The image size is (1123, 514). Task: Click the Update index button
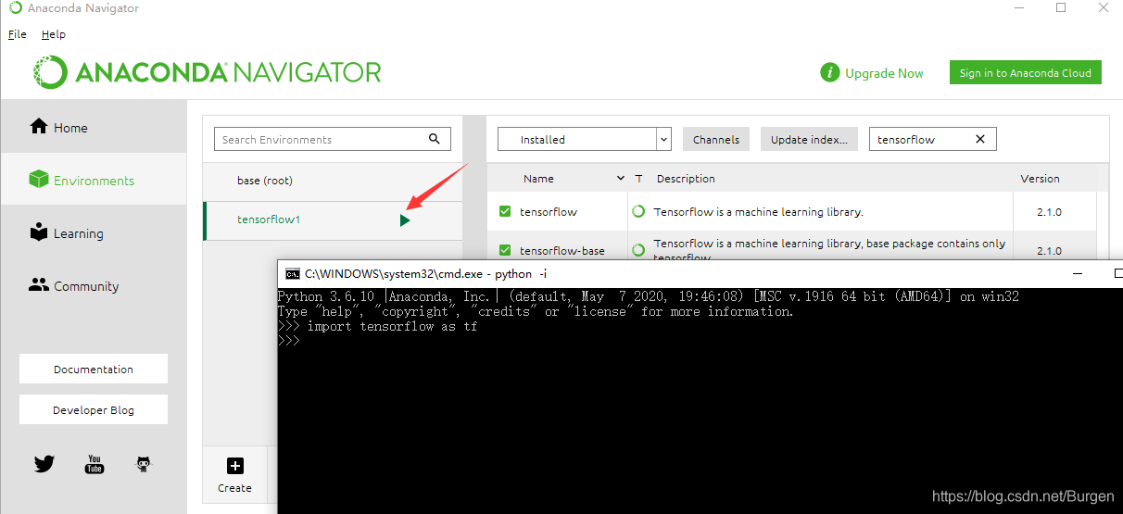point(809,139)
